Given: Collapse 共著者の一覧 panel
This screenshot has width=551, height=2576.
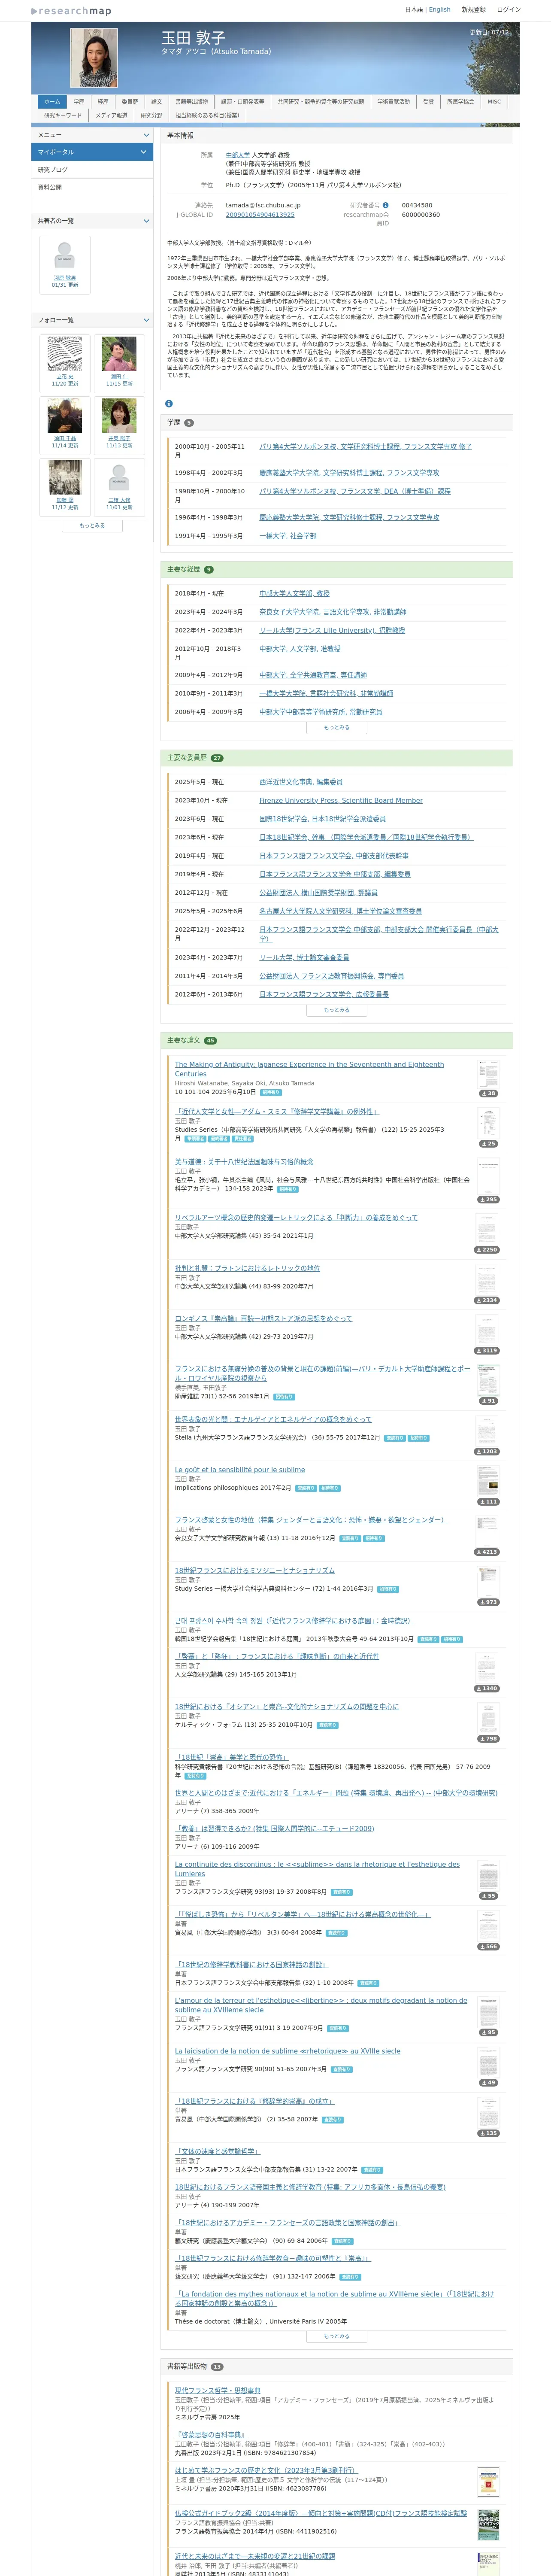Looking at the screenshot, I should [145, 221].
